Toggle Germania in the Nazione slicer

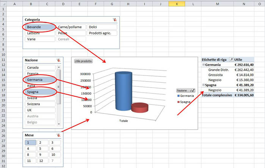[40, 80]
